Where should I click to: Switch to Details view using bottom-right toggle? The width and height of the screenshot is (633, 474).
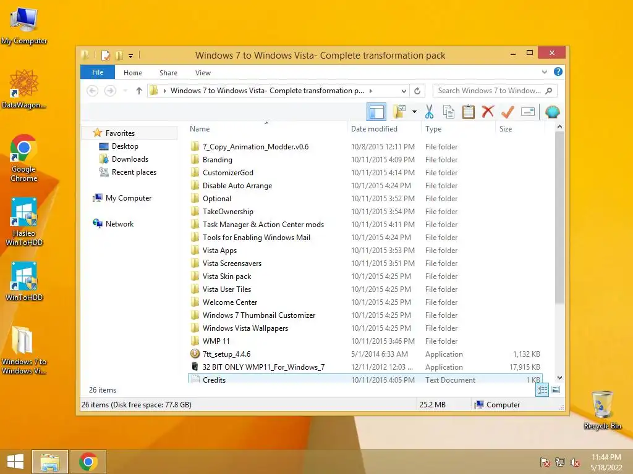click(542, 390)
